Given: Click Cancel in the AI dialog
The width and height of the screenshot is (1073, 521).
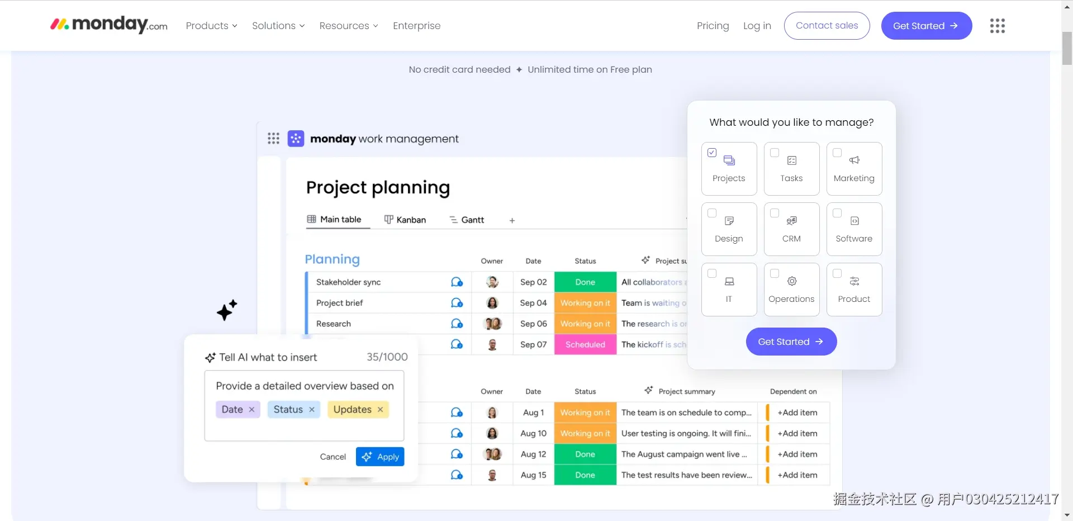Looking at the screenshot, I should coord(333,457).
